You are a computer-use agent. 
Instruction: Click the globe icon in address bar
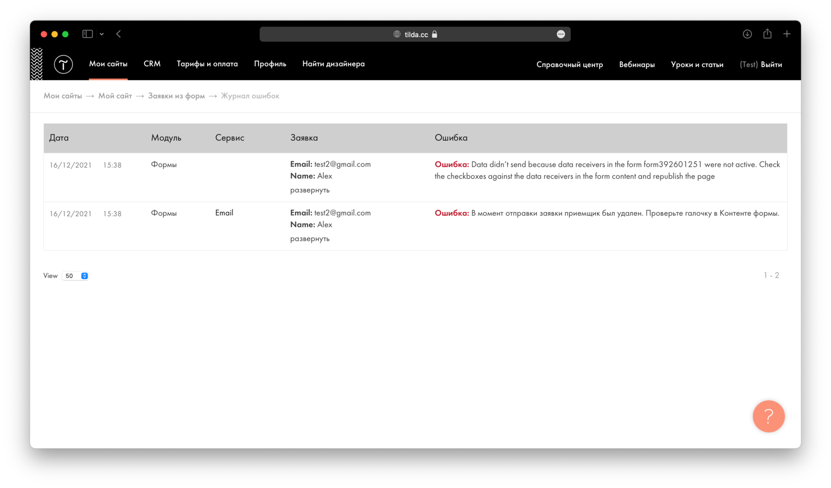[397, 34]
